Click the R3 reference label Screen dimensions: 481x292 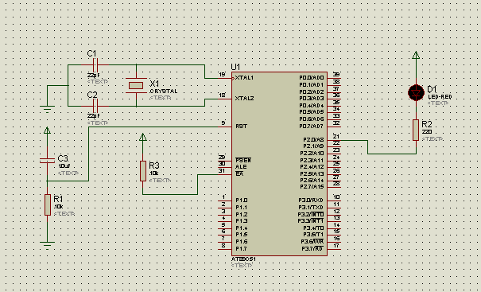[x=154, y=165]
